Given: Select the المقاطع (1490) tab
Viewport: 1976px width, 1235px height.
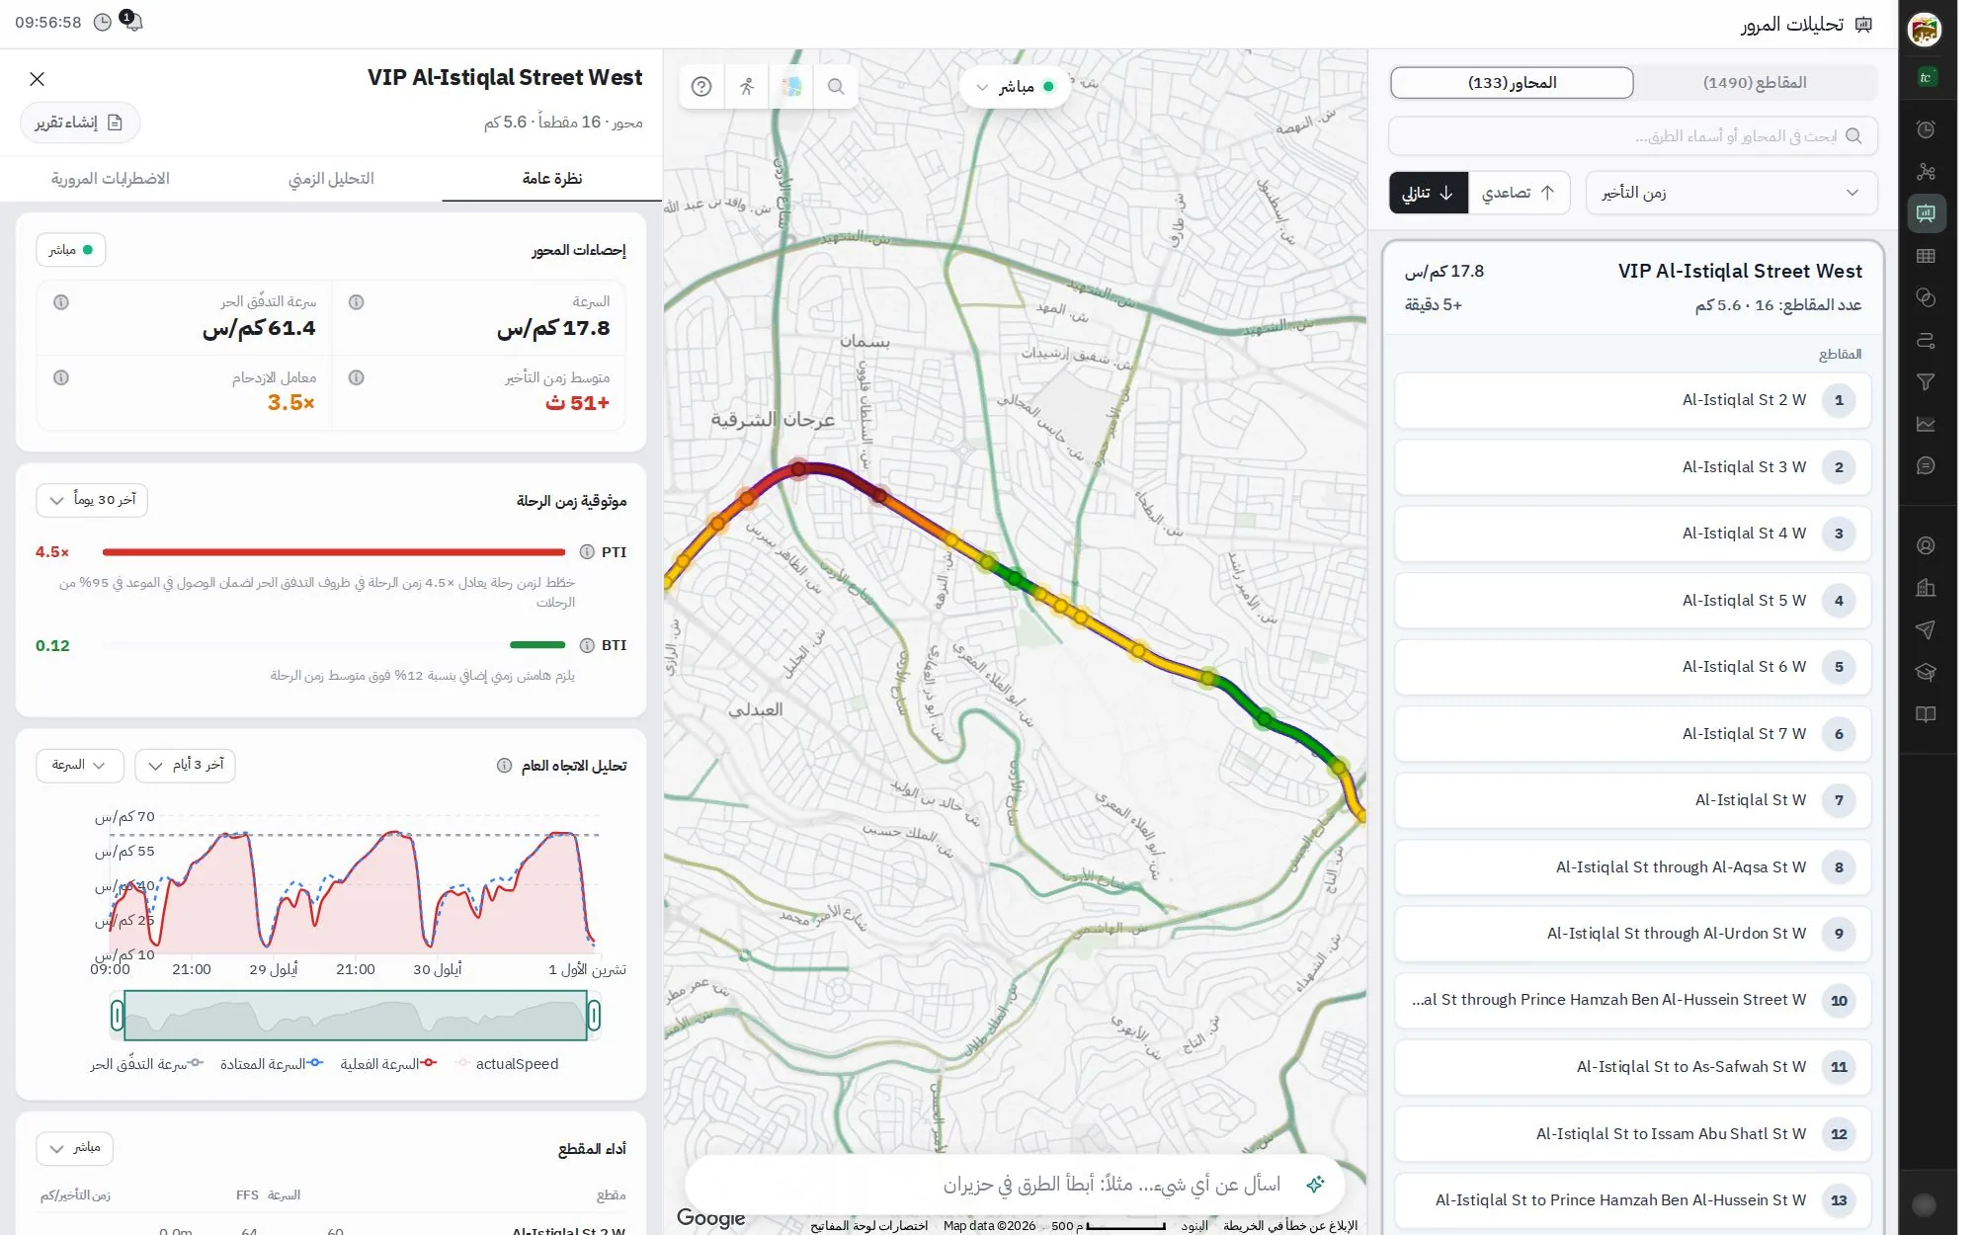Looking at the screenshot, I should (x=1755, y=83).
